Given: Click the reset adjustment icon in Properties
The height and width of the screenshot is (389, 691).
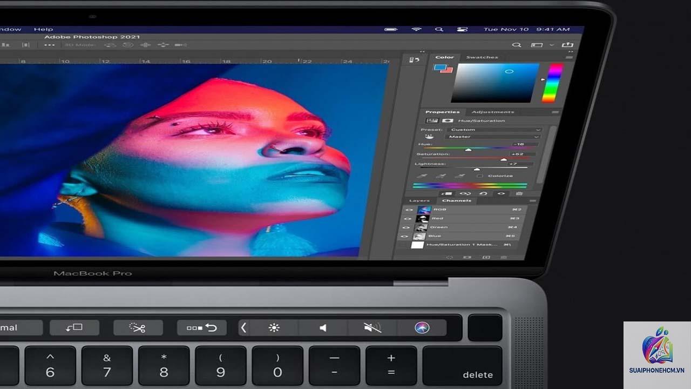Looking at the screenshot, I should pyautogui.click(x=483, y=193).
